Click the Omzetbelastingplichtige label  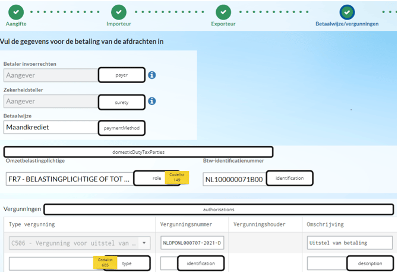point(35,161)
